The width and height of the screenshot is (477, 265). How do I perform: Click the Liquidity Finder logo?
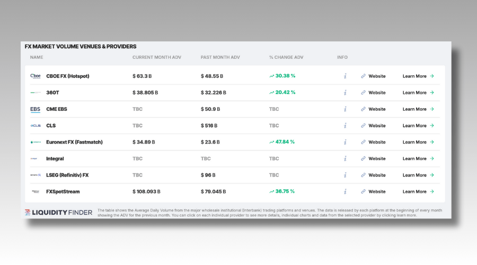[58, 213]
